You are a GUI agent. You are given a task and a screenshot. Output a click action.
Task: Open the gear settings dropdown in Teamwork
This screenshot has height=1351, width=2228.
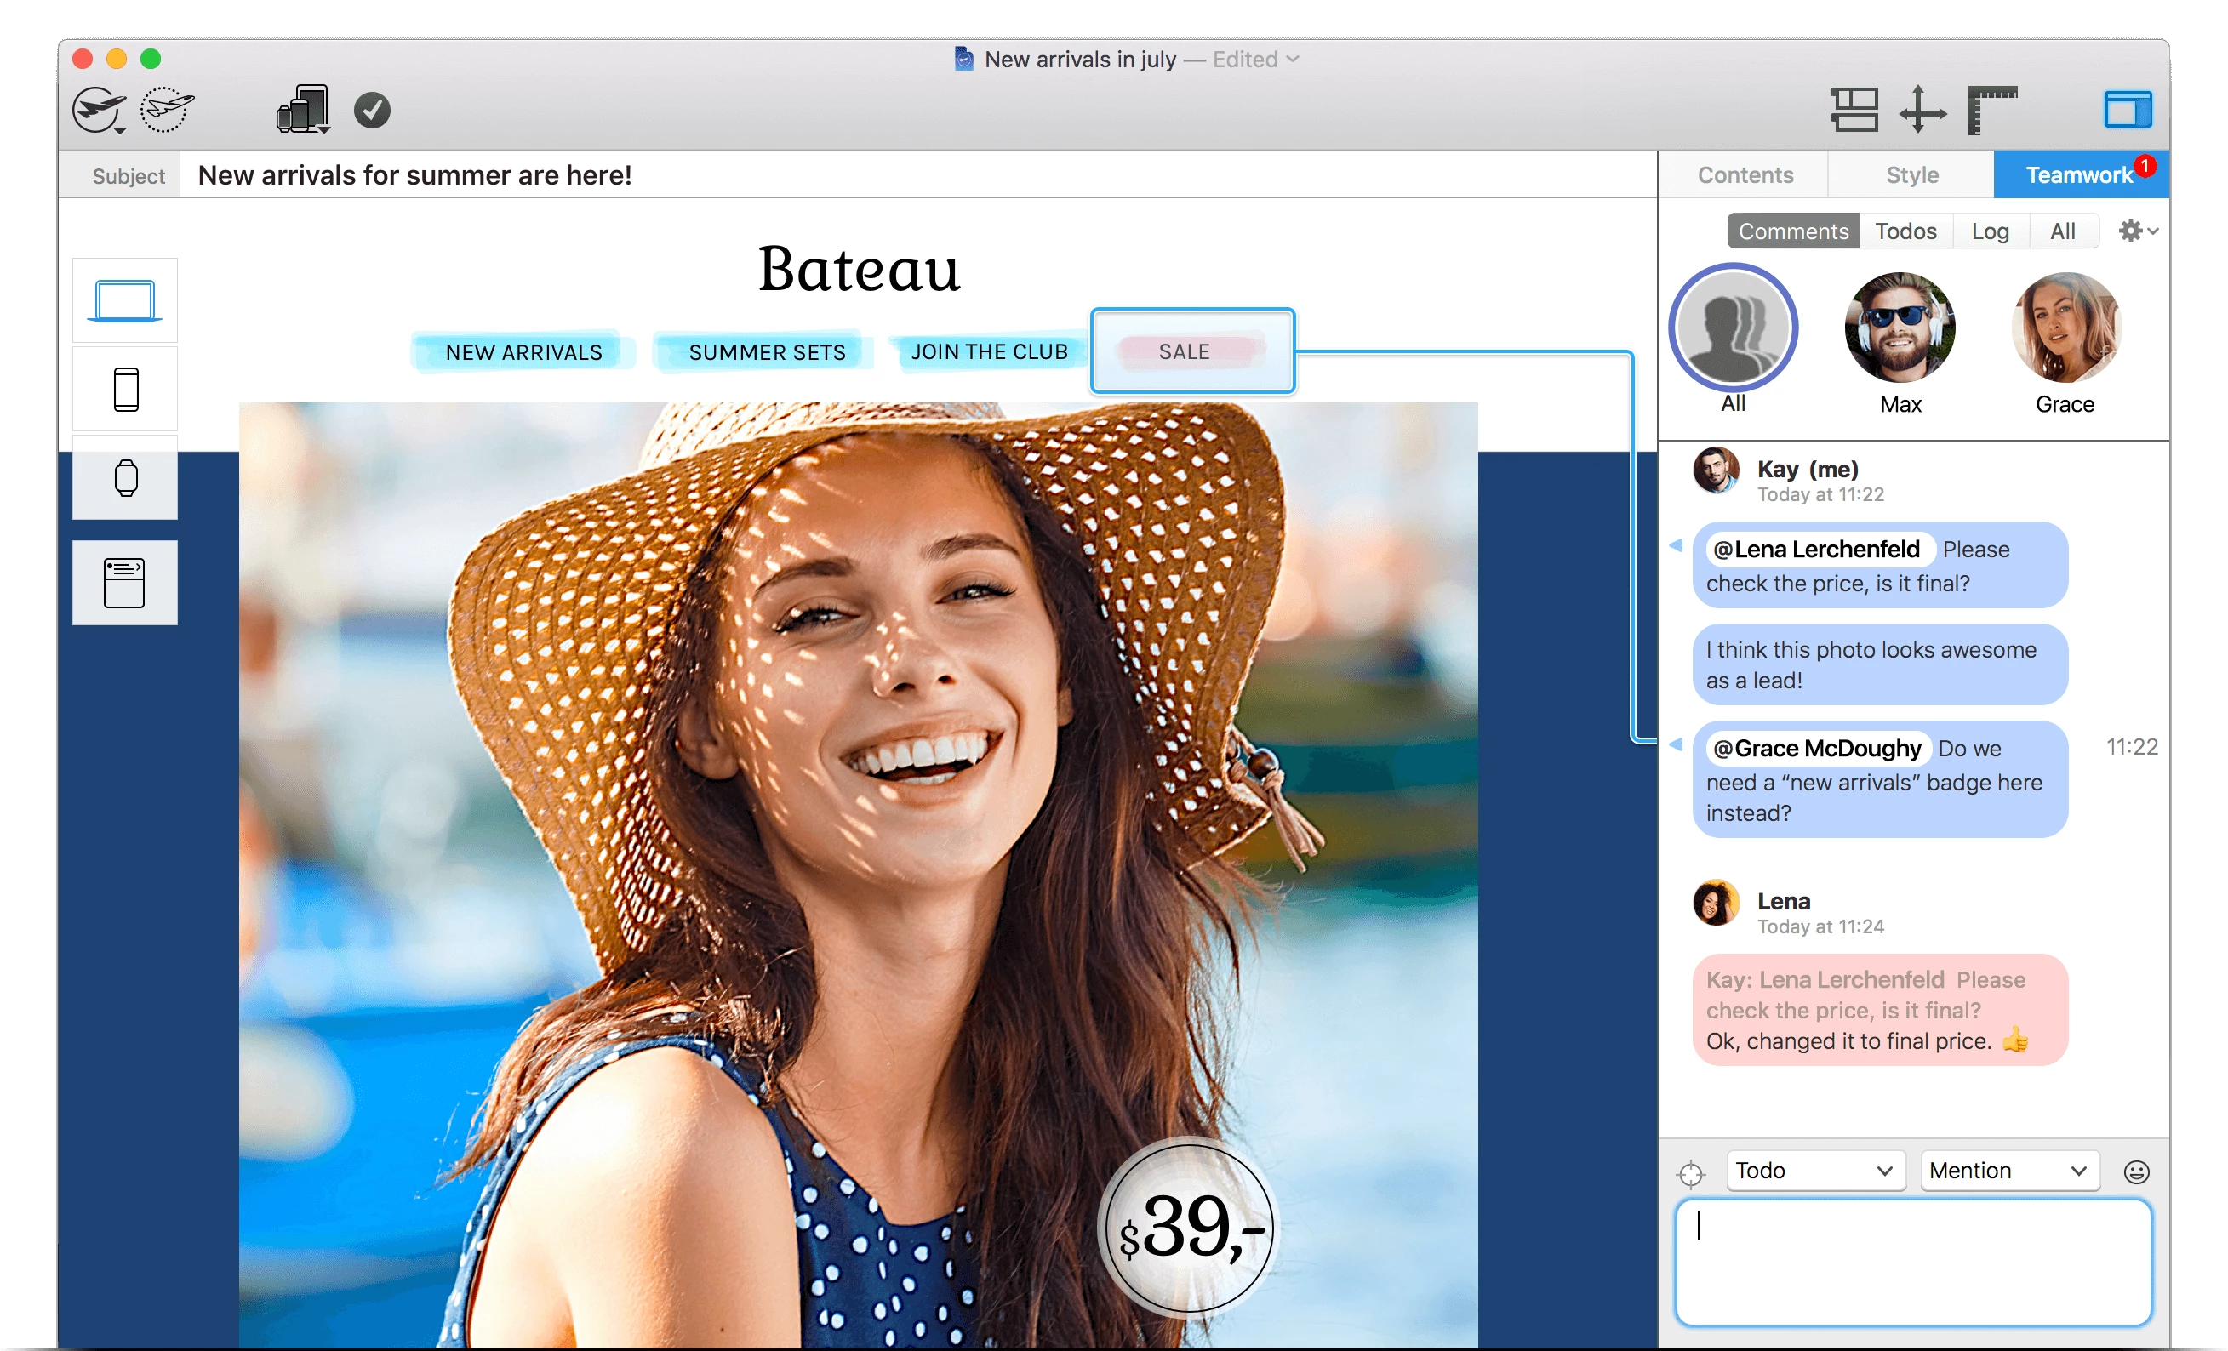2138,231
